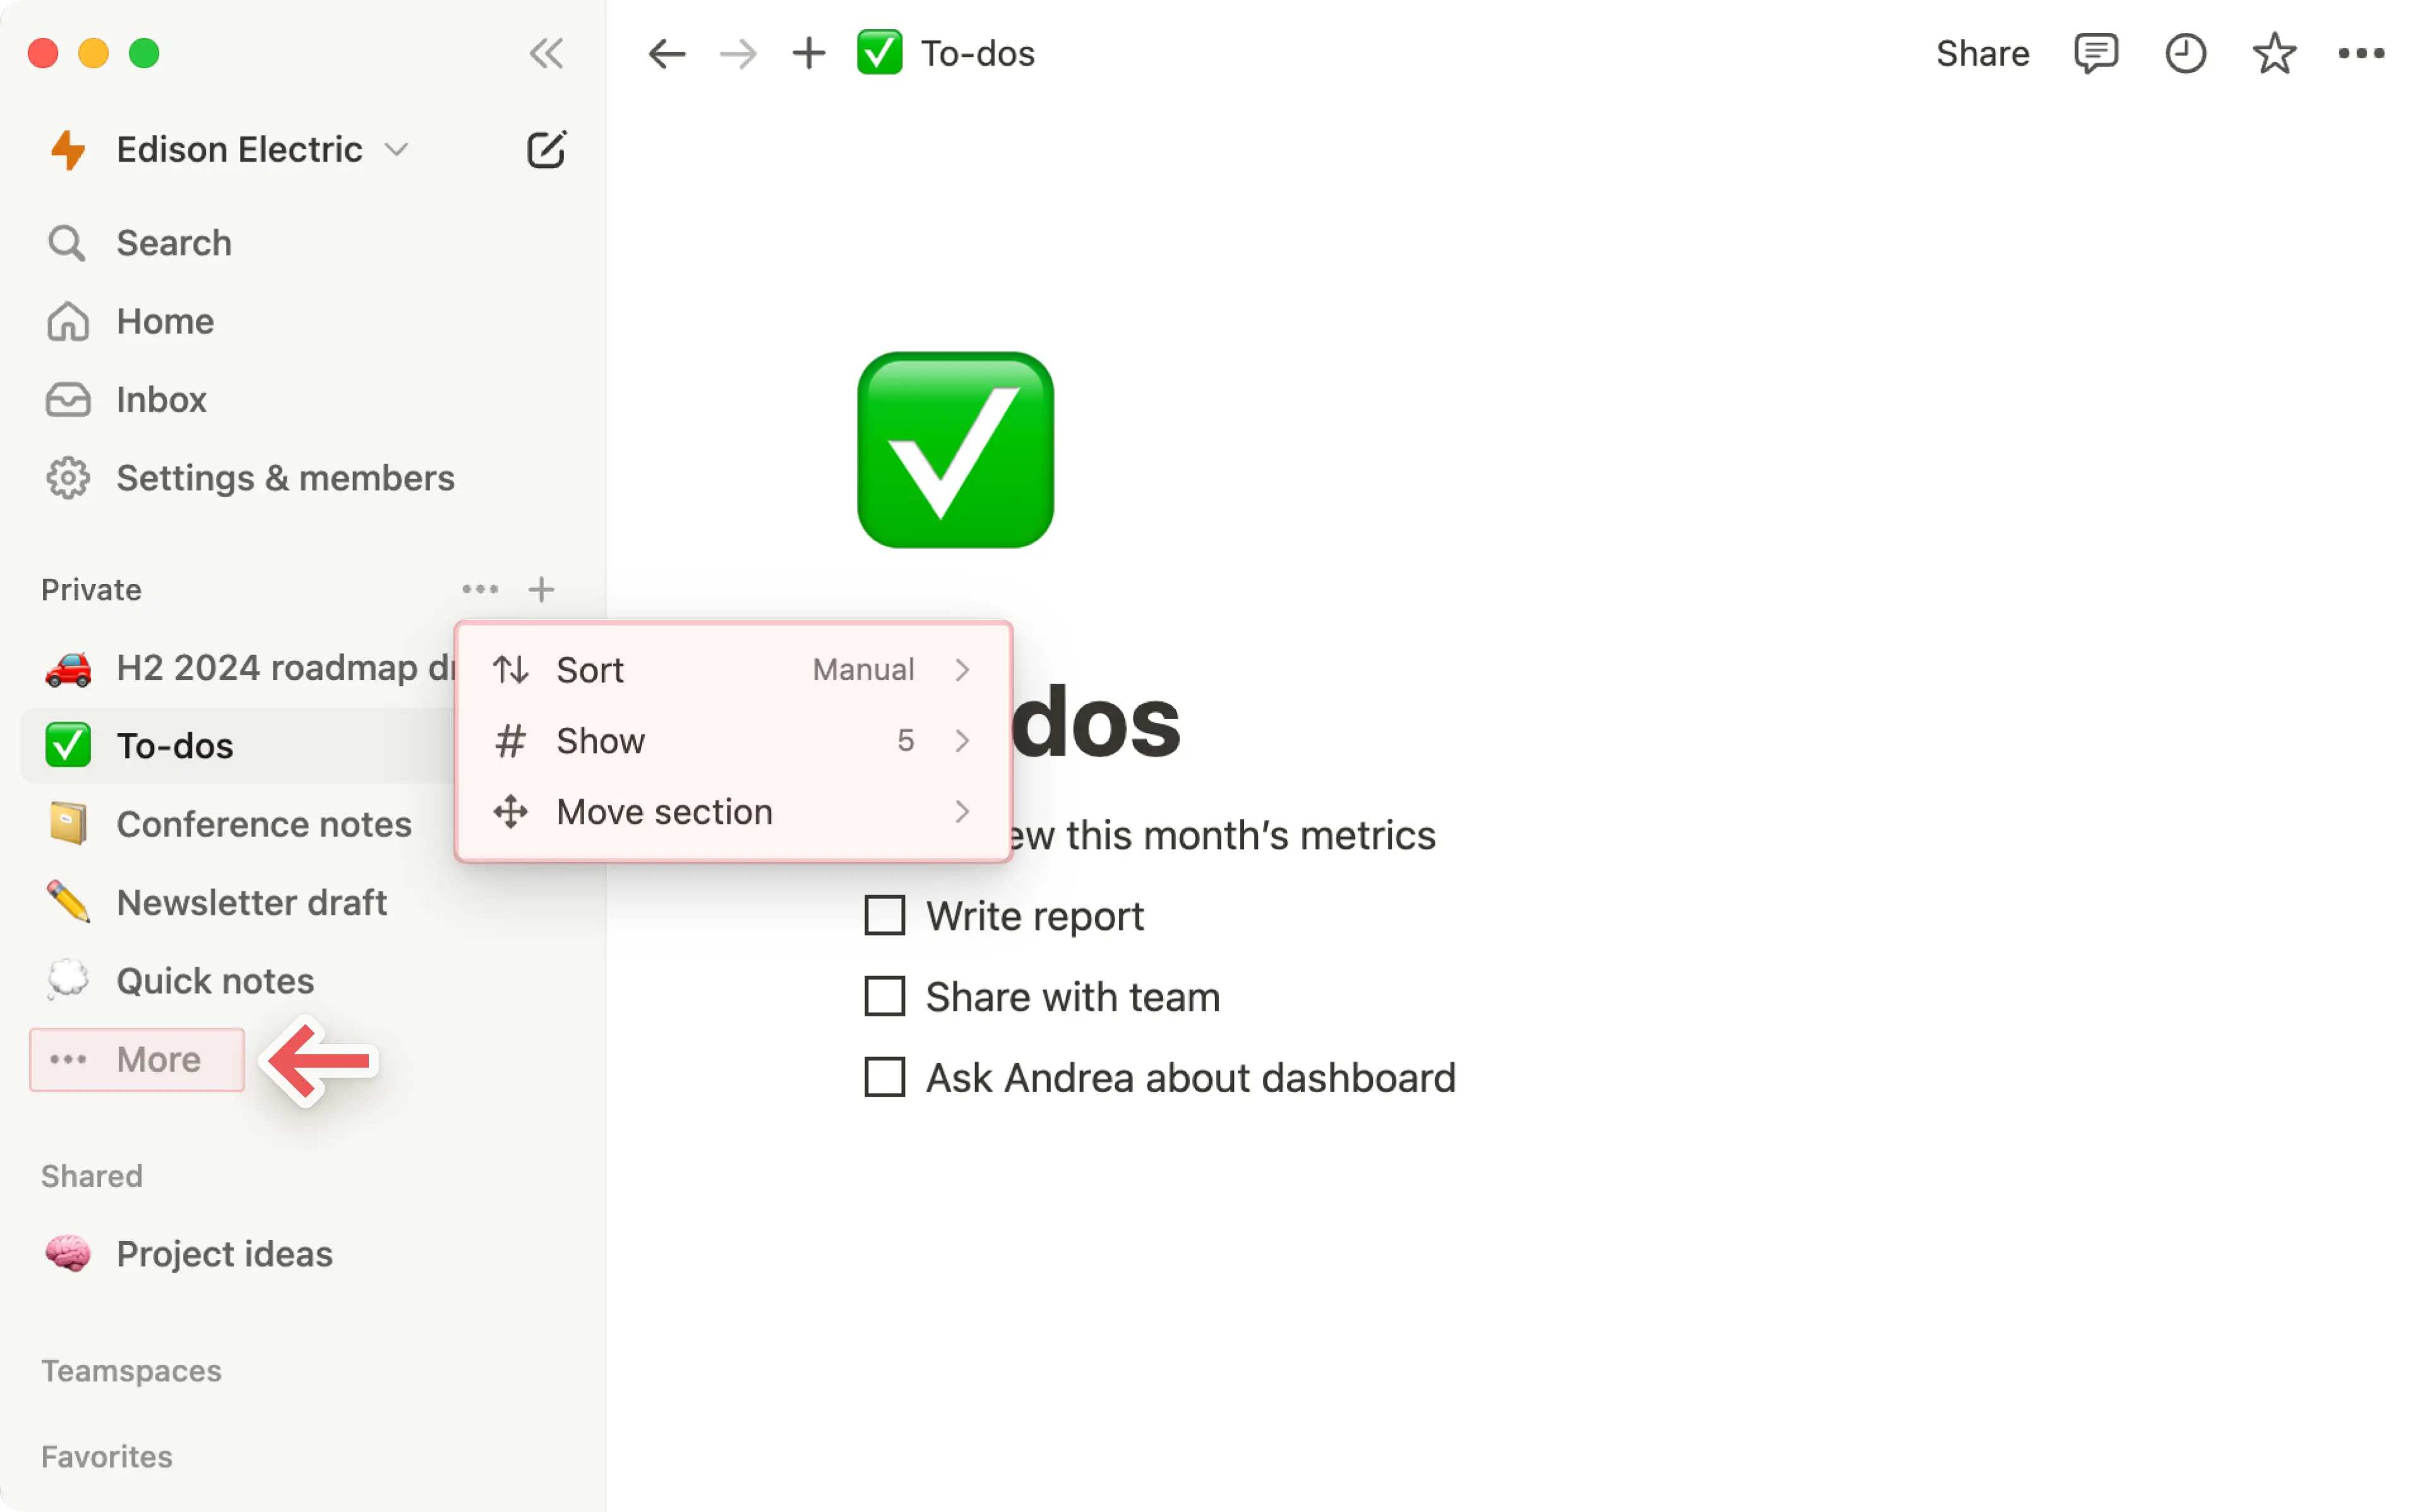Click the Share button
The image size is (2425, 1512).
point(1982,53)
